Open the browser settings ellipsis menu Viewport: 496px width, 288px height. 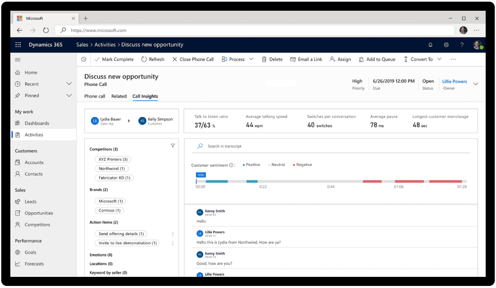click(477, 30)
